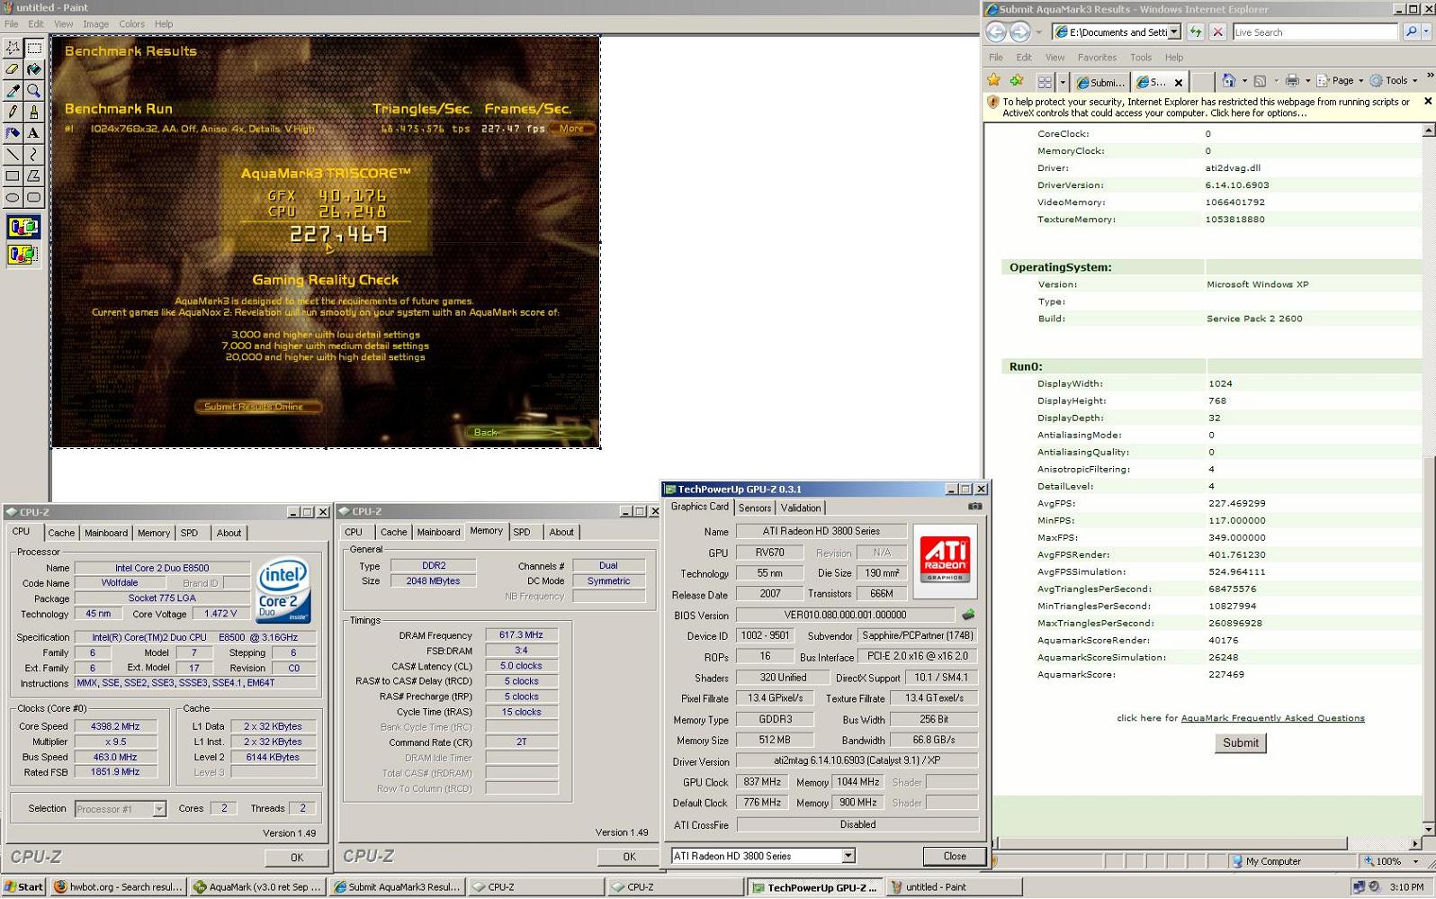
Task: Select the Pencil tool in Paint
Action: [13, 112]
